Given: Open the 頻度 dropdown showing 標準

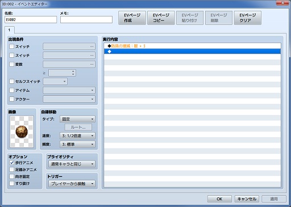Looking at the screenshot, I should pyautogui.click(x=77, y=145).
